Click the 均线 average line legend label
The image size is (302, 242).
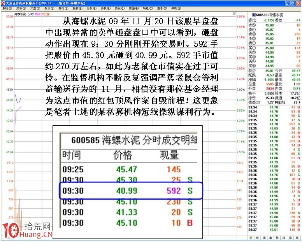[x=37, y=14]
